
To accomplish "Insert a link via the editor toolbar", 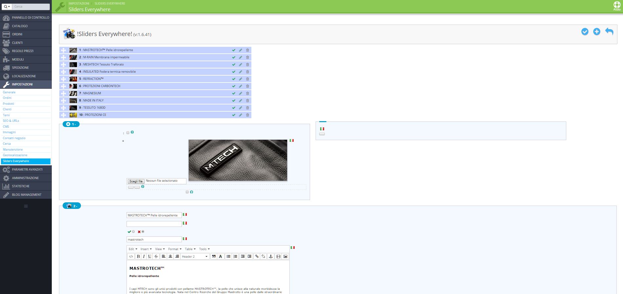I will click(257, 257).
